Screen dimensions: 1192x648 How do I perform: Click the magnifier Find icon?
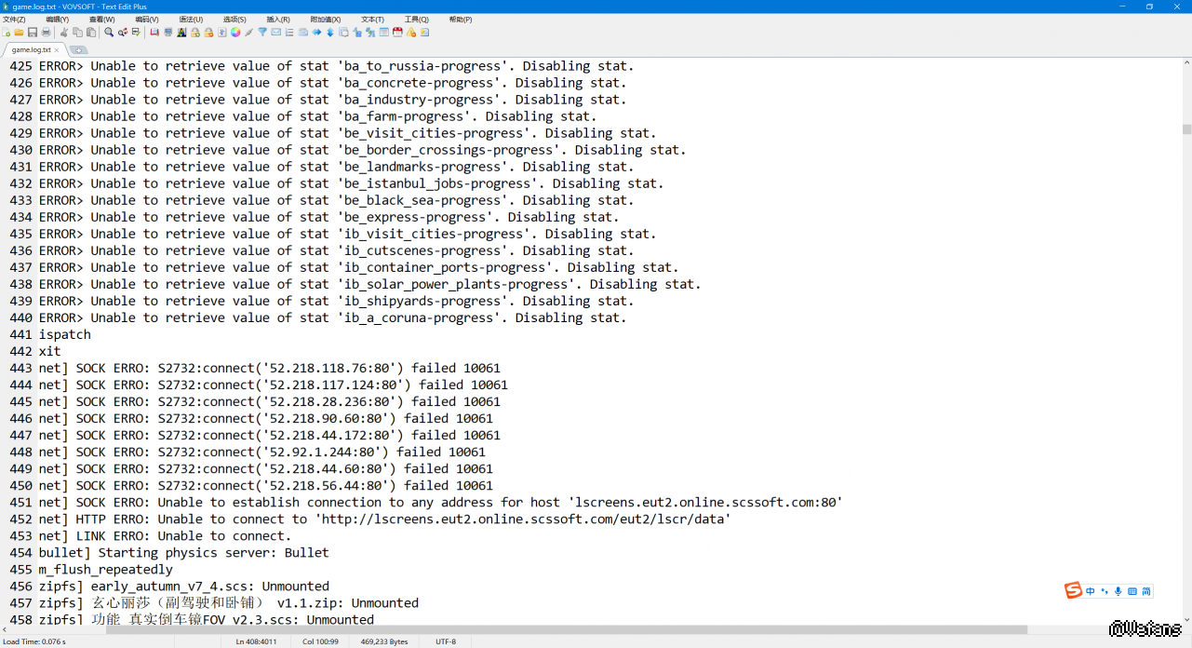pyautogui.click(x=109, y=33)
